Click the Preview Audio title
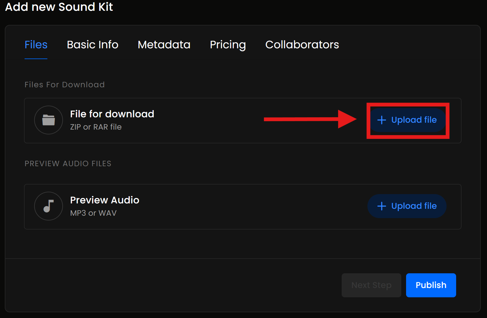This screenshot has width=487, height=318. coord(105,200)
